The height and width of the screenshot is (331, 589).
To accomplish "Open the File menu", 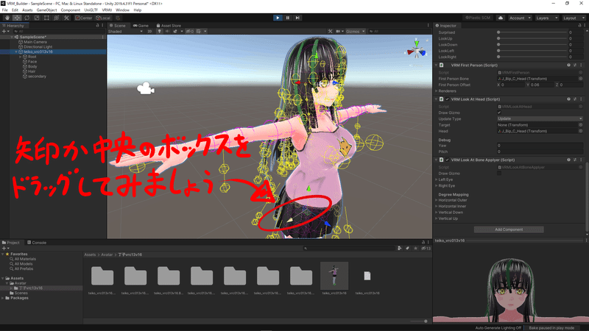I will (5, 10).
